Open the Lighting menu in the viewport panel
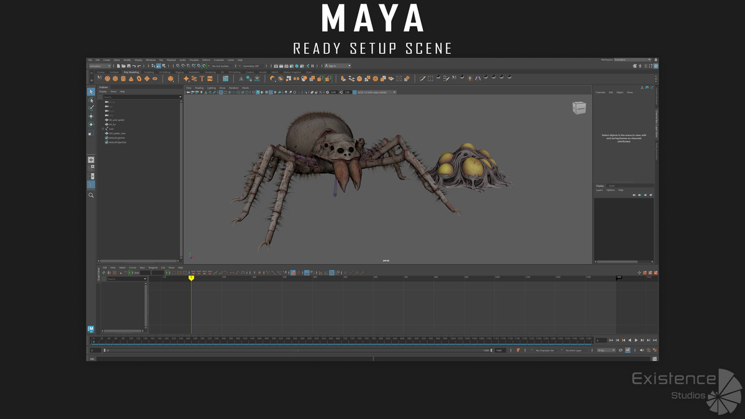The width and height of the screenshot is (745, 419). pos(211,88)
